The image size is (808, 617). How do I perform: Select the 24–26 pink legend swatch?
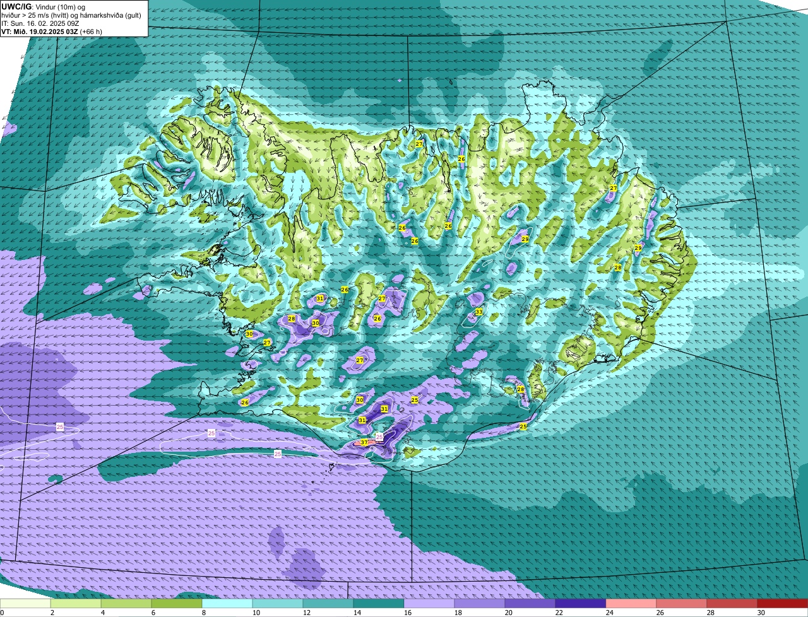coord(631,604)
